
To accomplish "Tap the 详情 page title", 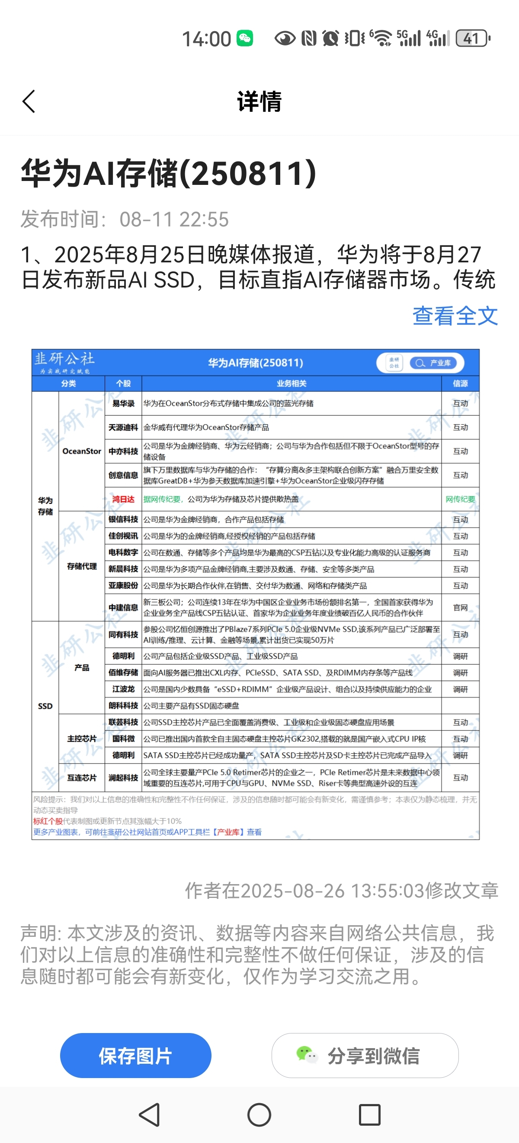I will point(259,101).
